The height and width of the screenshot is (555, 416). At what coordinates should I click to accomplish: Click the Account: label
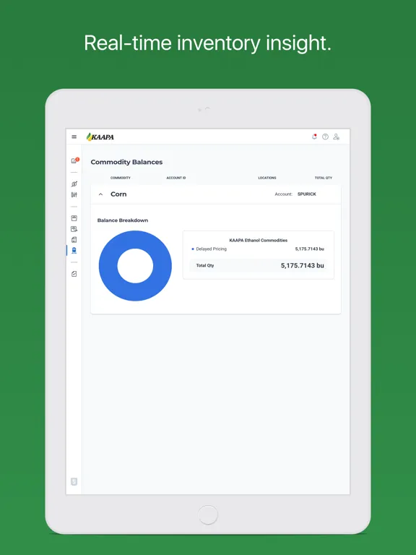284,194
